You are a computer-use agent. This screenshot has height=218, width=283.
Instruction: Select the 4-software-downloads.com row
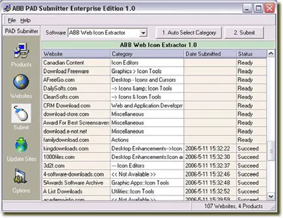tap(154, 174)
